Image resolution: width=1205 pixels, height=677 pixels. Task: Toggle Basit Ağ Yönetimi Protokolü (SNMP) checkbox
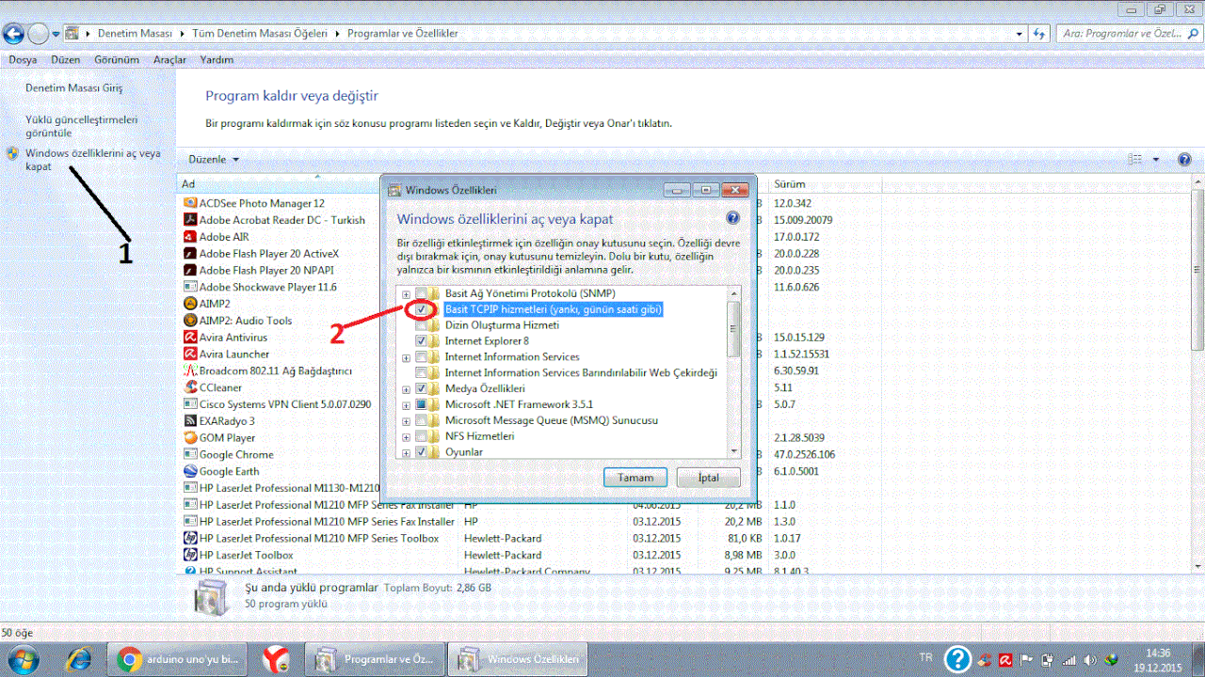(x=421, y=293)
